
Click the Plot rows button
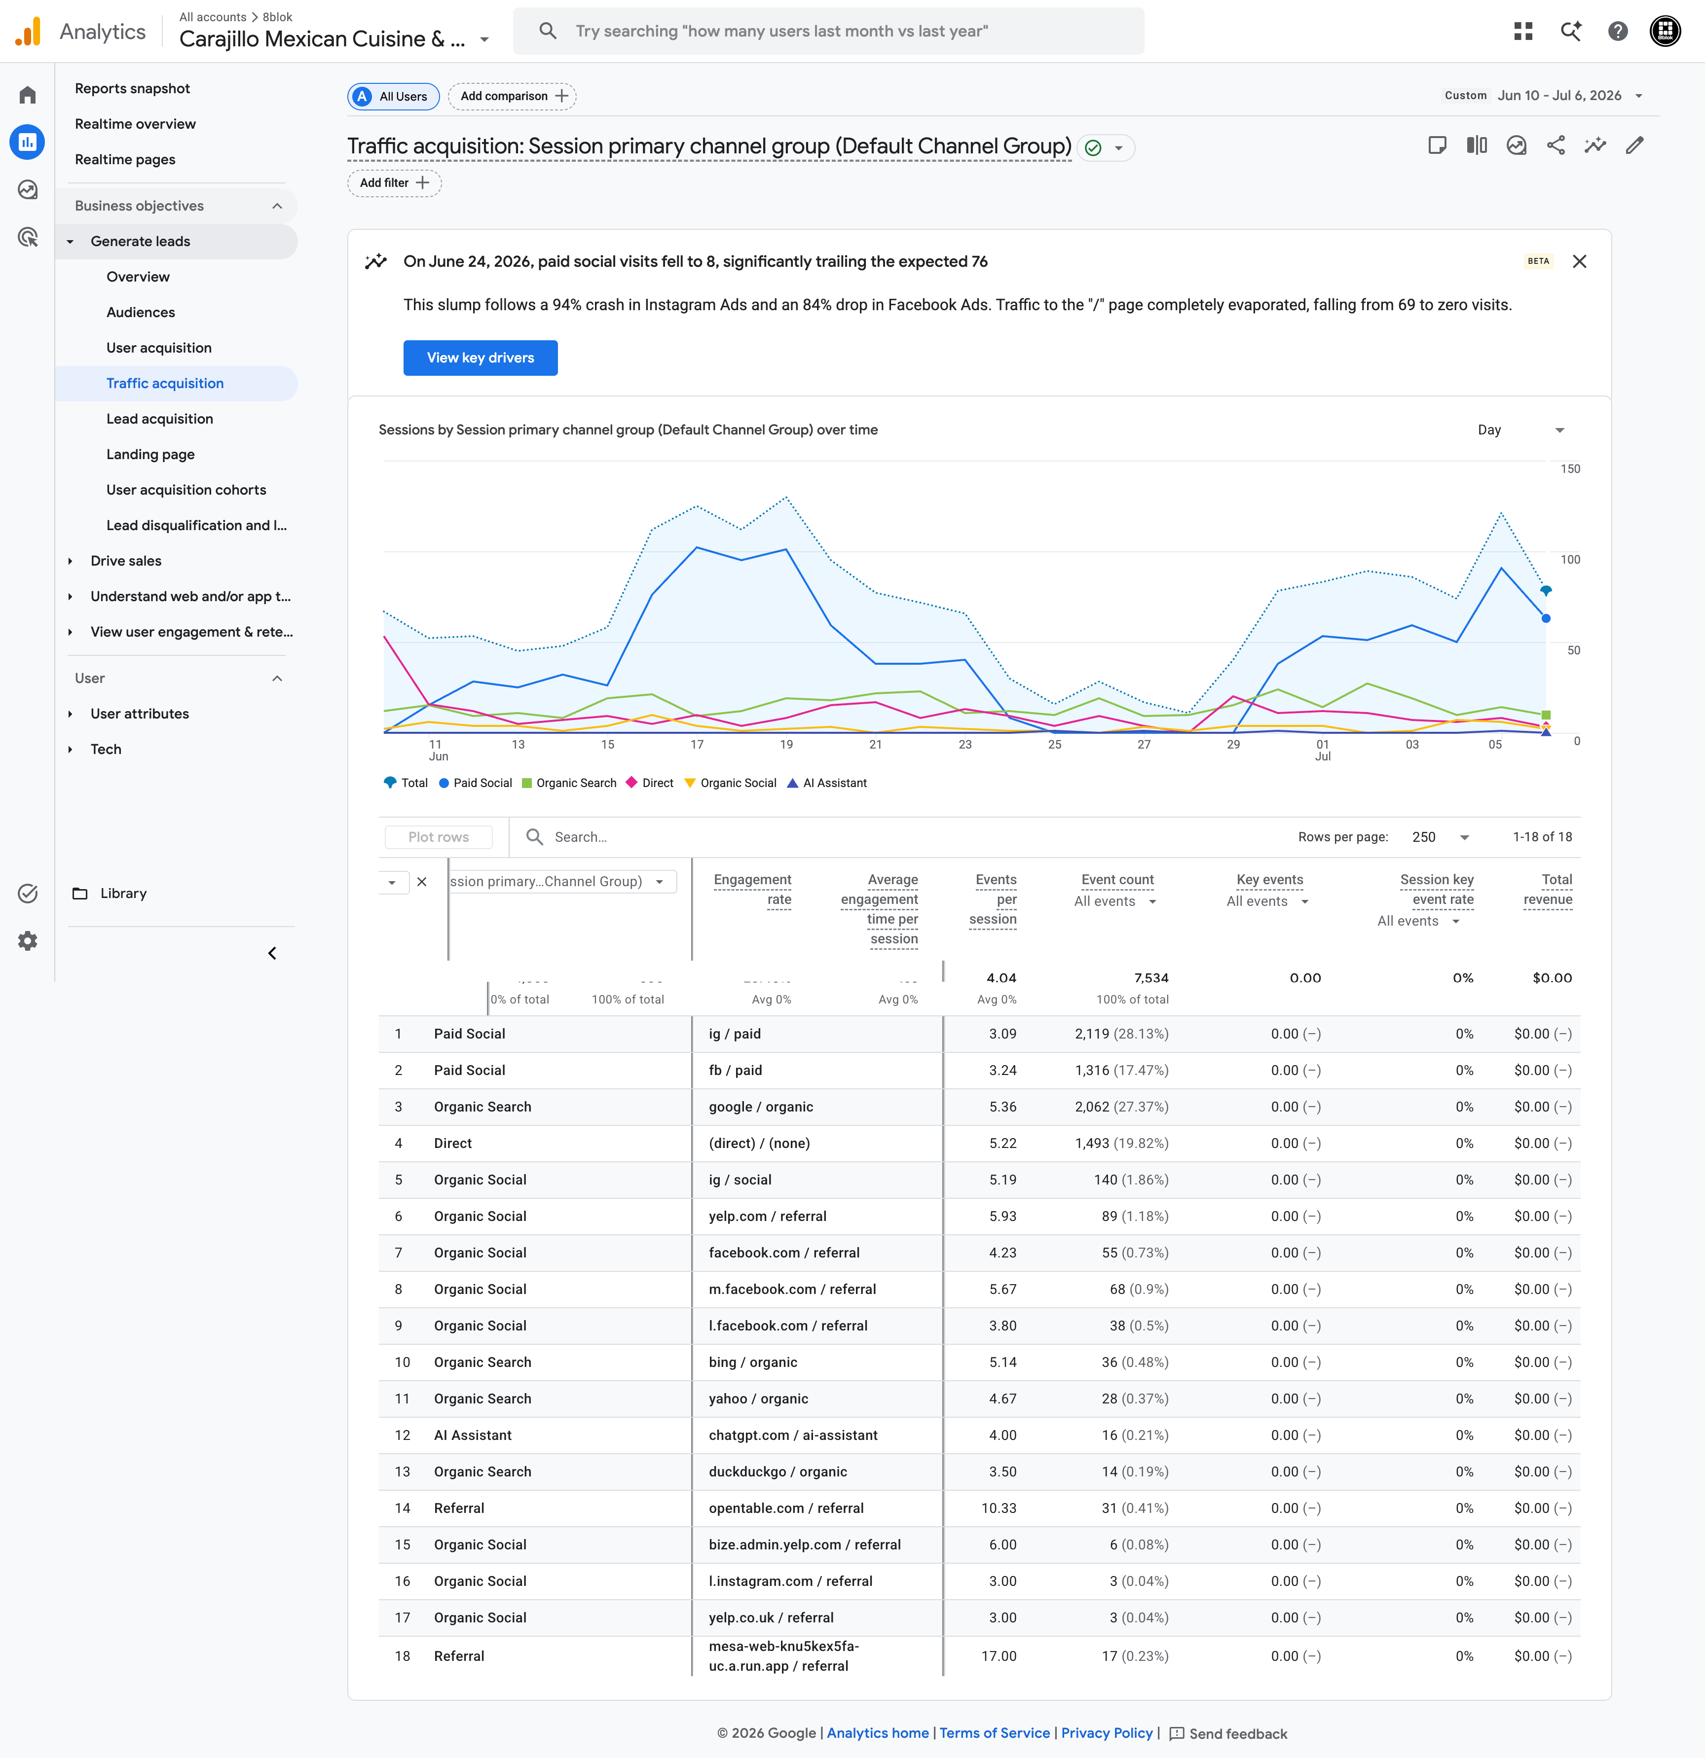(x=438, y=837)
